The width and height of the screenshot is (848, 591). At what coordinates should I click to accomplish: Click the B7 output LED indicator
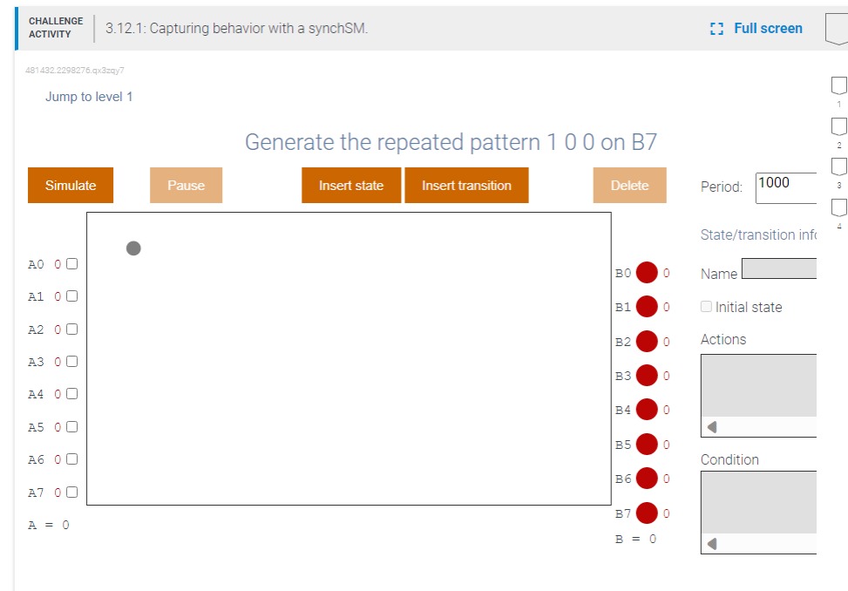click(x=647, y=513)
